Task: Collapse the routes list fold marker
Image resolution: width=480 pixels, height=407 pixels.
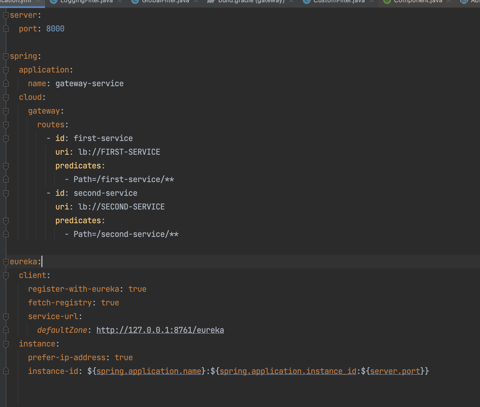Action: click(x=6, y=125)
